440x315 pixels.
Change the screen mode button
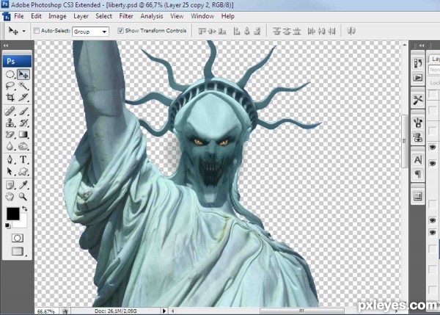17,251
